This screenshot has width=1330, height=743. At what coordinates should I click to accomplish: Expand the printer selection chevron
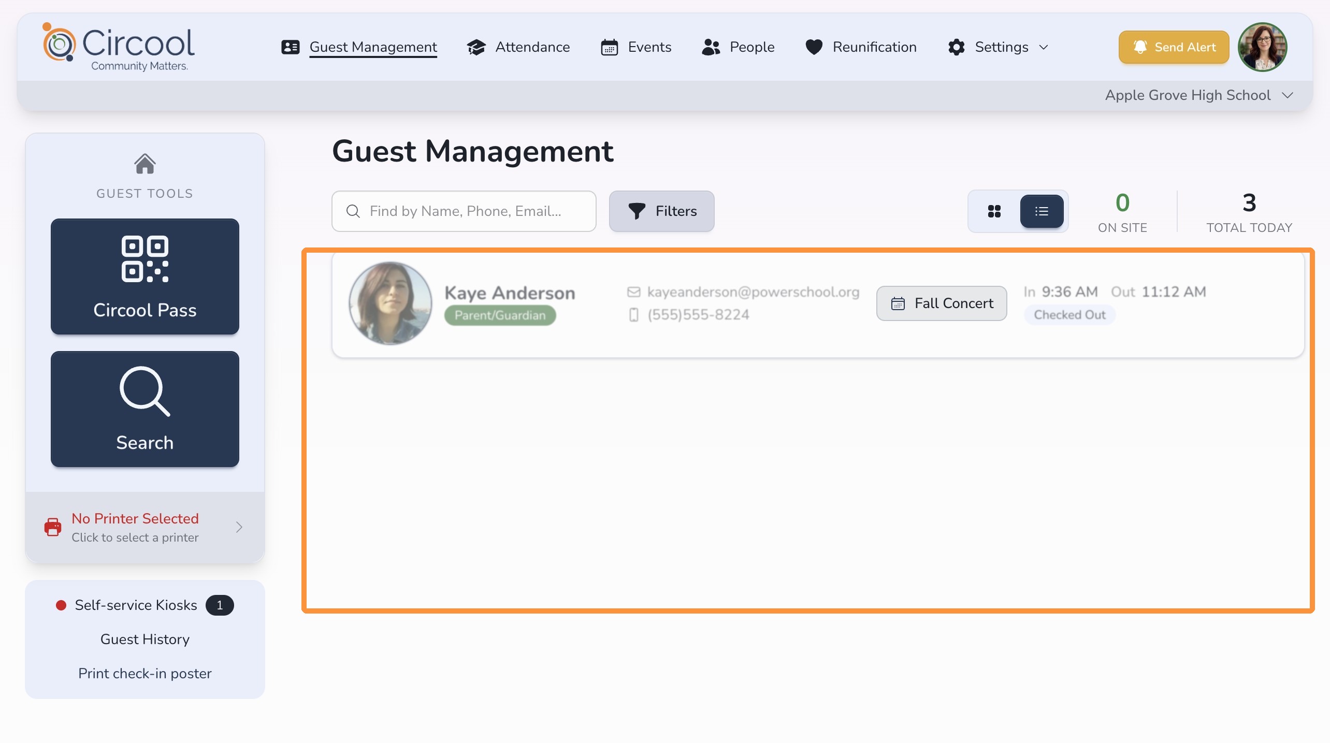pyautogui.click(x=239, y=527)
